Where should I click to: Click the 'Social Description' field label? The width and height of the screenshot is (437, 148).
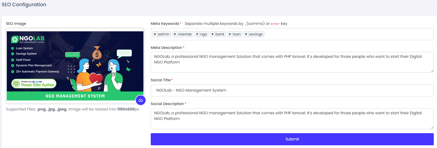point(167,104)
